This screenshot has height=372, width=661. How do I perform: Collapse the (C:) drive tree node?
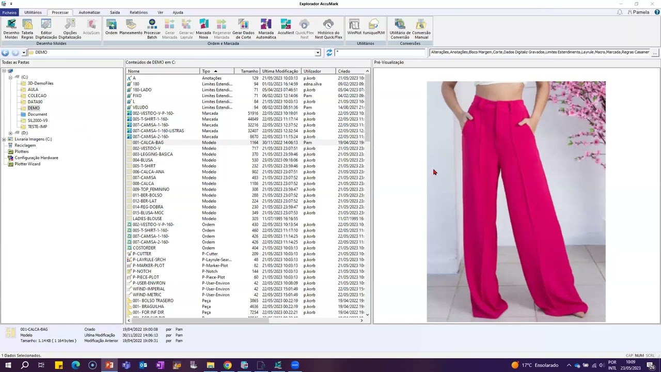pos(10,77)
